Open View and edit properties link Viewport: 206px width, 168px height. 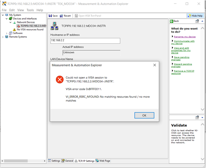[x=181, y=50]
